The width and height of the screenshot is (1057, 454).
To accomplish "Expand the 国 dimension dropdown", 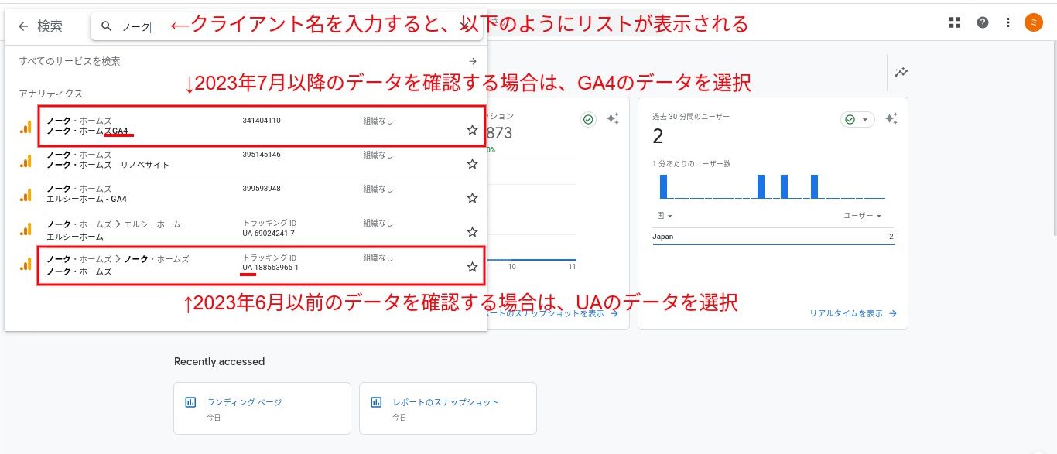I will click(662, 216).
